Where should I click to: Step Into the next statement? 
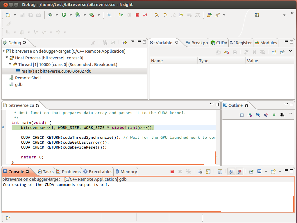(157, 14)
